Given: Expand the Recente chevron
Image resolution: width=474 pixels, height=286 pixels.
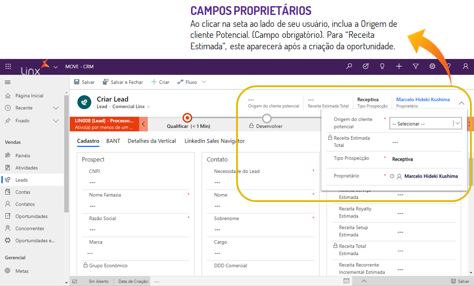Looking at the screenshot, I should click(56, 108).
